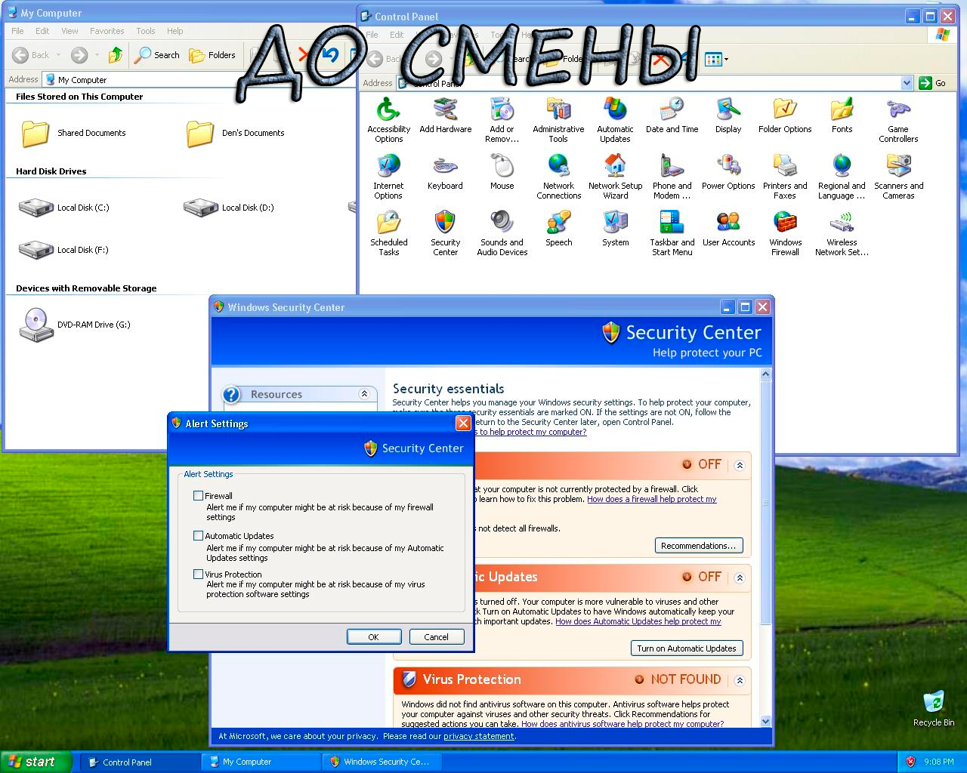The height and width of the screenshot is (773, 967).
Task: Open Windows Firewall icon
Action: click(x=785, y=233)
